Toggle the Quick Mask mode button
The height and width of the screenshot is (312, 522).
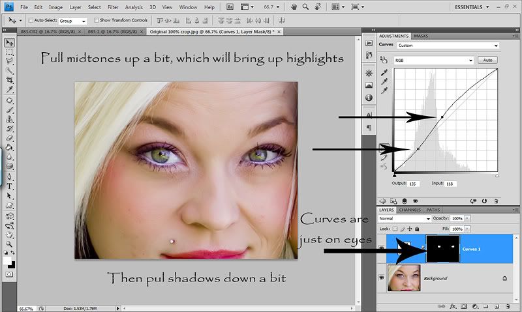[9, 274]
